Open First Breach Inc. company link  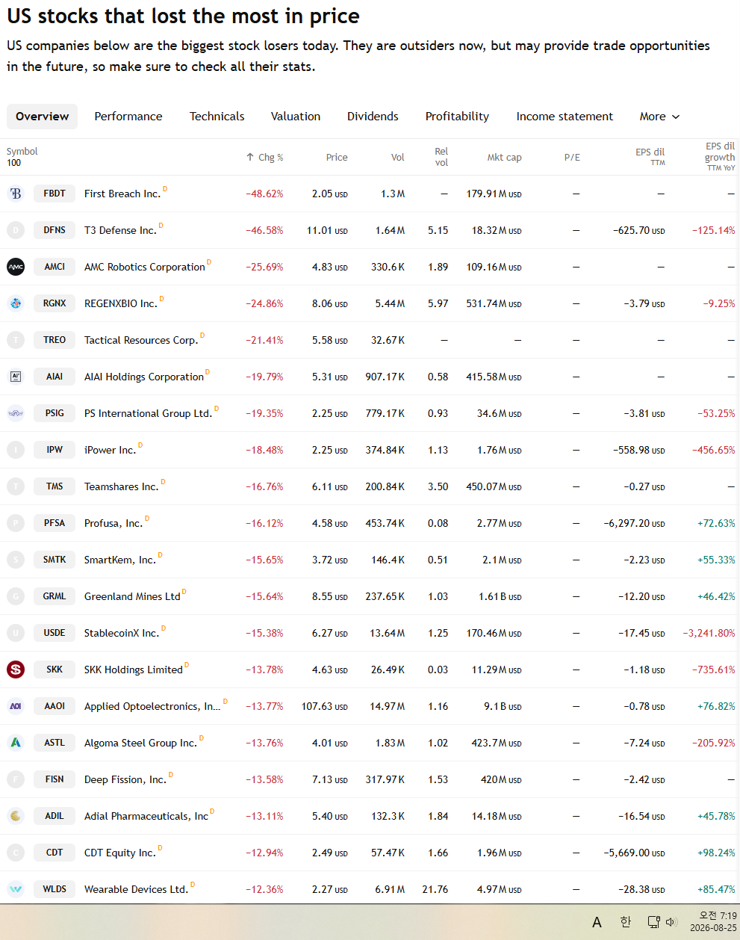coord(122,194)
